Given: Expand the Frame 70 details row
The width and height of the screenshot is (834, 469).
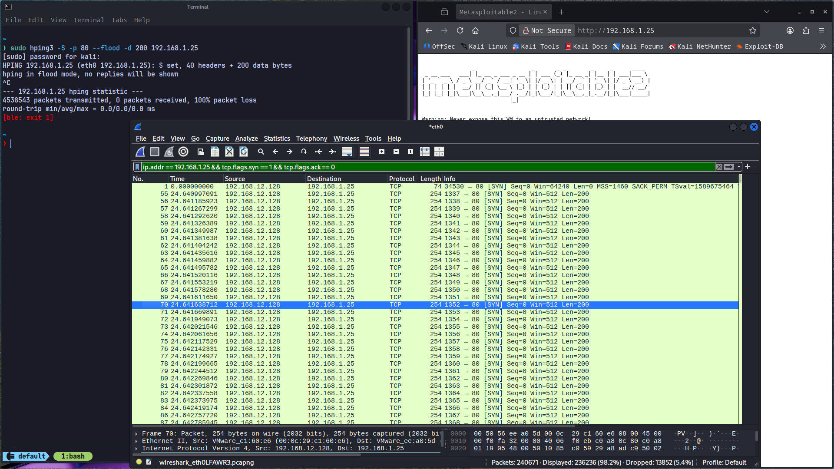Looking at the screenshot, I should pos(136,434).
